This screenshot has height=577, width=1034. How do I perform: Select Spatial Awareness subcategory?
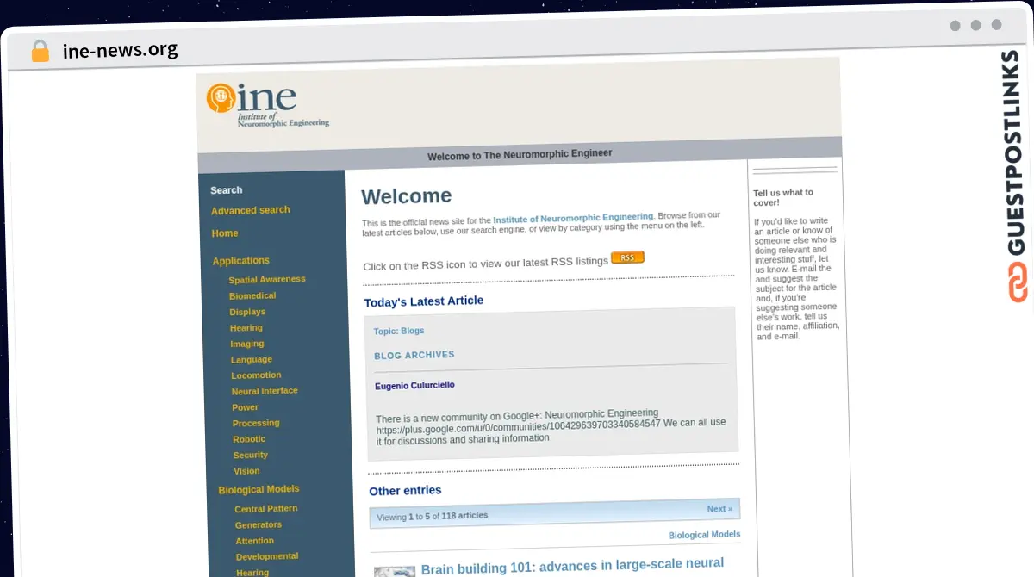(267, 279)
